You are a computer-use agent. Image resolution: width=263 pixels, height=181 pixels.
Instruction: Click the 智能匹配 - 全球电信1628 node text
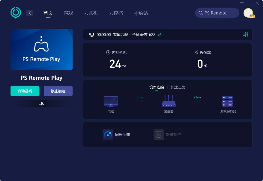pos(134,35)
